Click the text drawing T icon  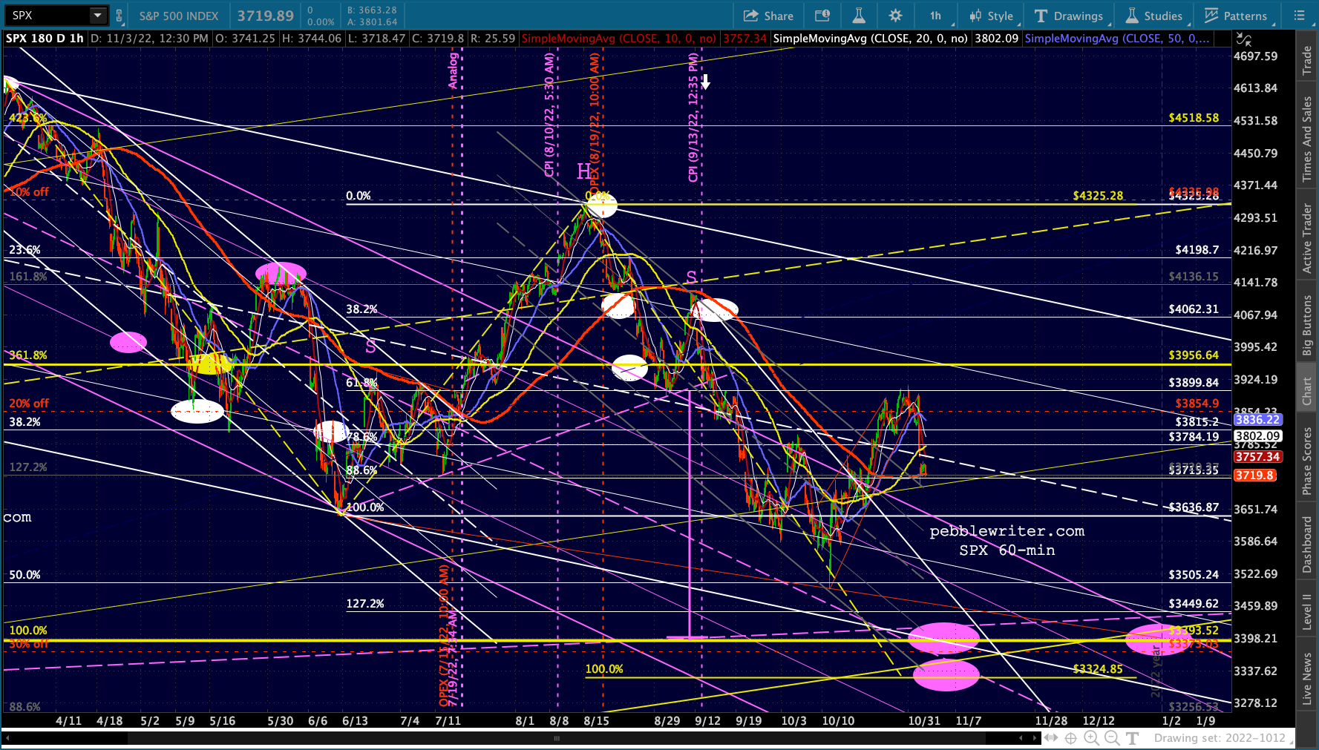point(1132,737)
